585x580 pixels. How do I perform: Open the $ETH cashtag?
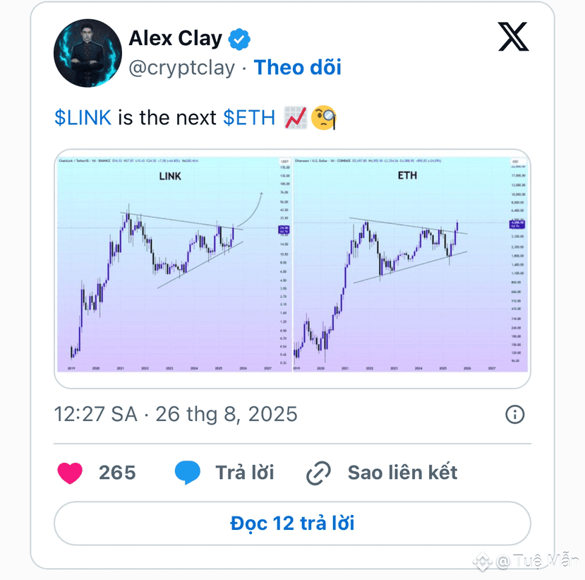(249, 118)
